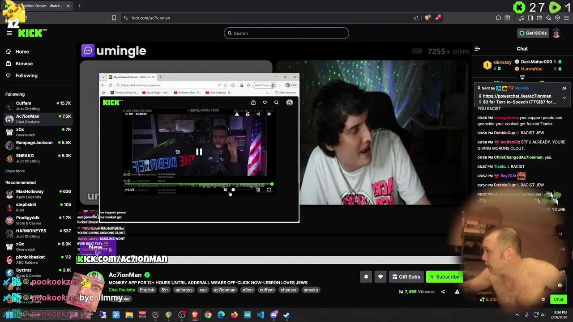Open RampageJackson channel in sidebar
Image resolution: width=573 pixels, height=322 pixels.
38,145
